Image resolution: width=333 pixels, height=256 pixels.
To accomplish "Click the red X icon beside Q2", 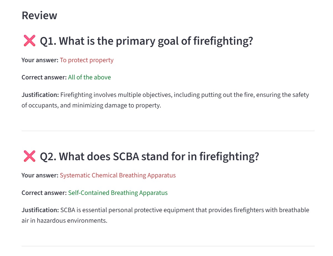I will coord(29,156).
